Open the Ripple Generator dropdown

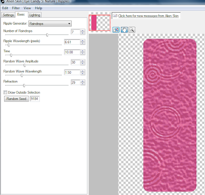[50, 24]
